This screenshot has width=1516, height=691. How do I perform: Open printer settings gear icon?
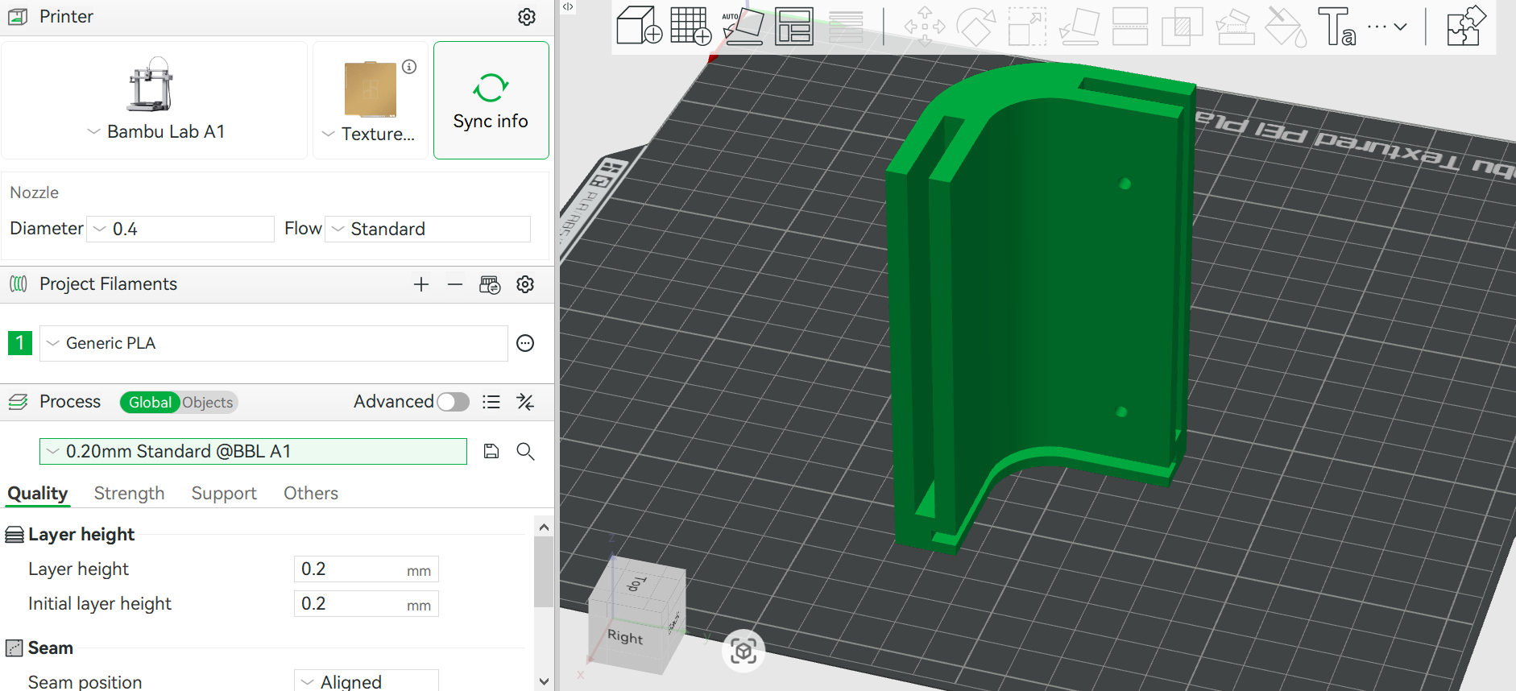(527, 17)
